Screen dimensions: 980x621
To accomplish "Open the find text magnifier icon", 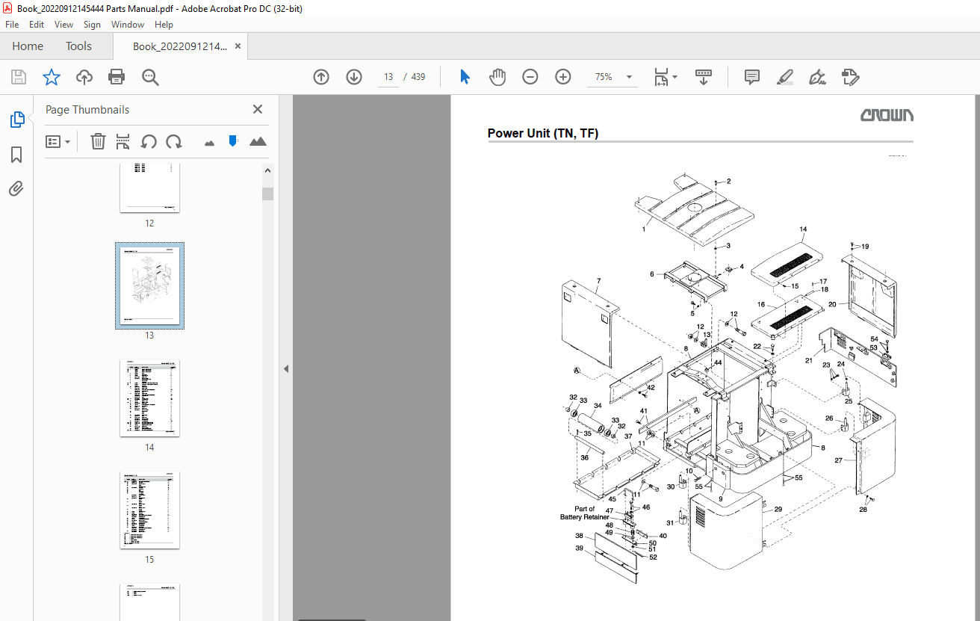I will coord(150,77).
